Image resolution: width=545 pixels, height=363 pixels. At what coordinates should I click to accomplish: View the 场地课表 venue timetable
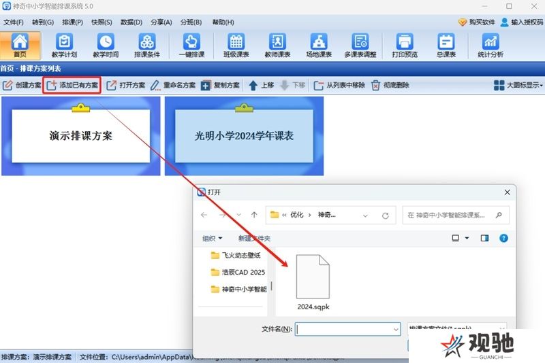pyautogui.click(x=319, y=46)
